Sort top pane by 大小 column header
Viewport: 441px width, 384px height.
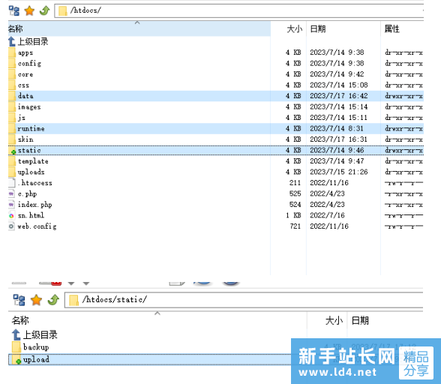click(289, 28)
